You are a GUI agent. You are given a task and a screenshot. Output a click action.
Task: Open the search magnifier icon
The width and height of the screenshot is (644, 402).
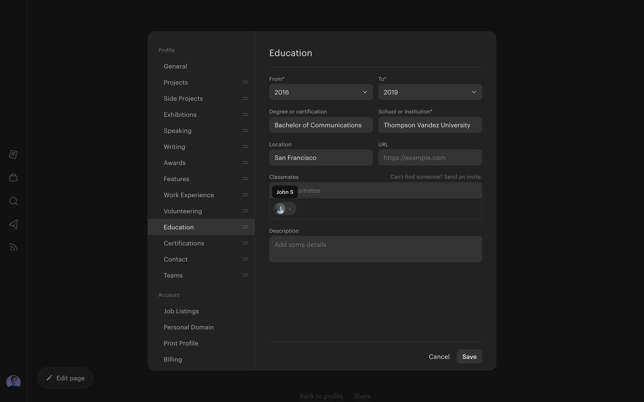[13, 201]
